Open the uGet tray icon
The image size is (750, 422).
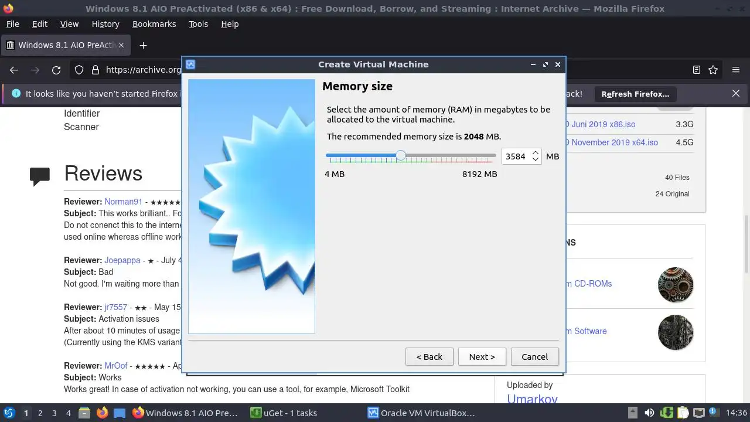(666, 413)
